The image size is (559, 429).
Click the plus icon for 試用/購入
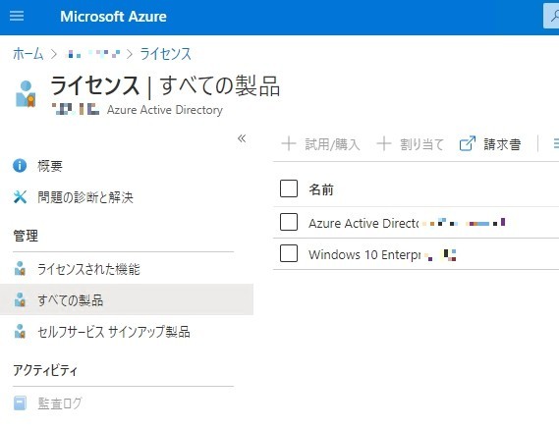pos(289,144)
